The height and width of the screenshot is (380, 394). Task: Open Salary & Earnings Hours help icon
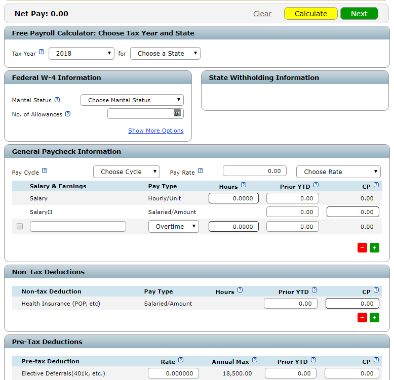[x=244, y=185]
